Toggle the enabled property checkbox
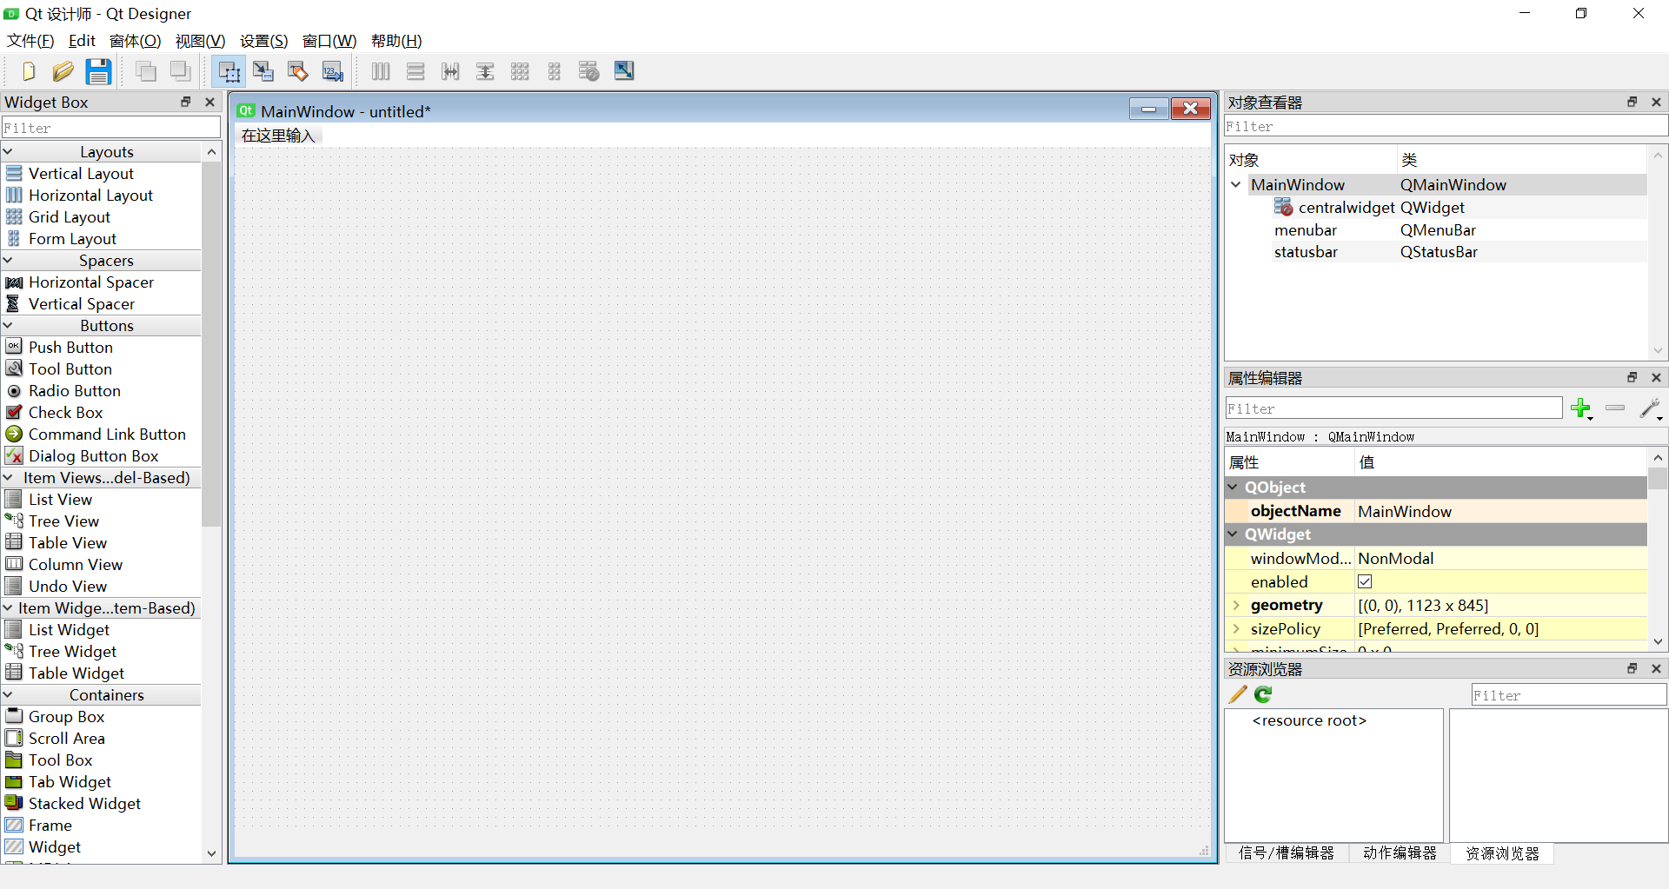The width and height of the screenshot is (1669, 889). click(1365, 581)
